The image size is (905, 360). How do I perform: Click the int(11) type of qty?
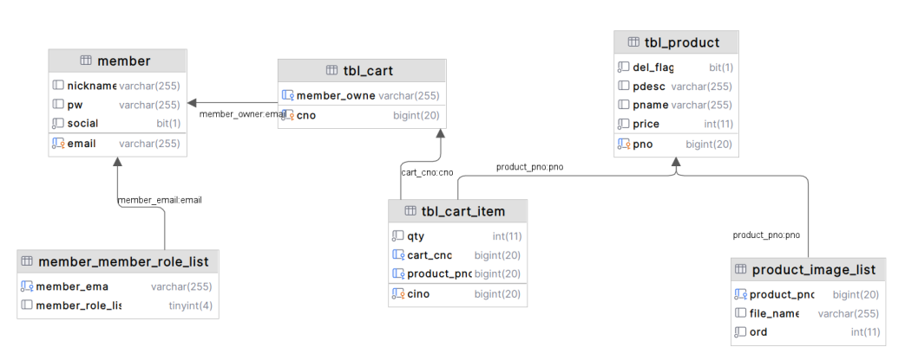coord(508,236)
